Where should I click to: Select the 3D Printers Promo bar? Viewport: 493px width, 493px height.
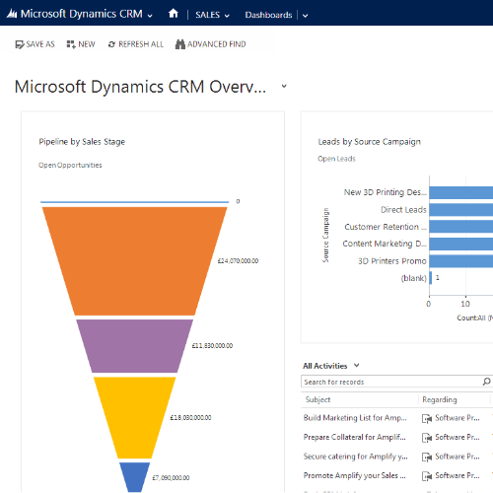click(x=461, y=261)
